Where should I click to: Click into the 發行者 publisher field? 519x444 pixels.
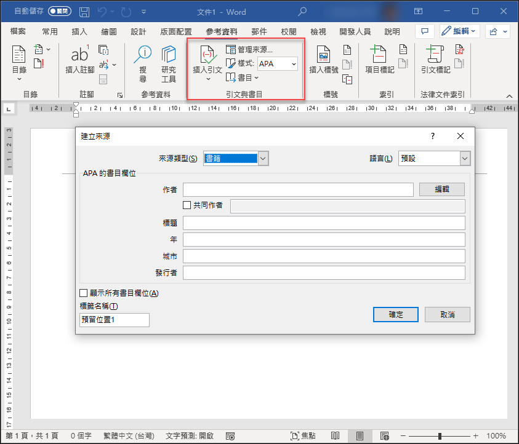pos(324,273)
